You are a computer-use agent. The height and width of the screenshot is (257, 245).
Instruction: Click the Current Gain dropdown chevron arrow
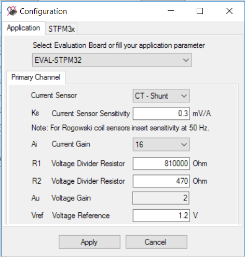point(184,144)
